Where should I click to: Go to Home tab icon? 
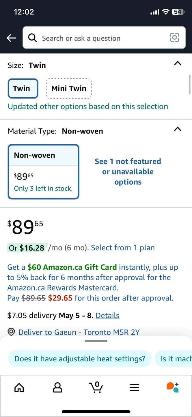pos(19,387)
